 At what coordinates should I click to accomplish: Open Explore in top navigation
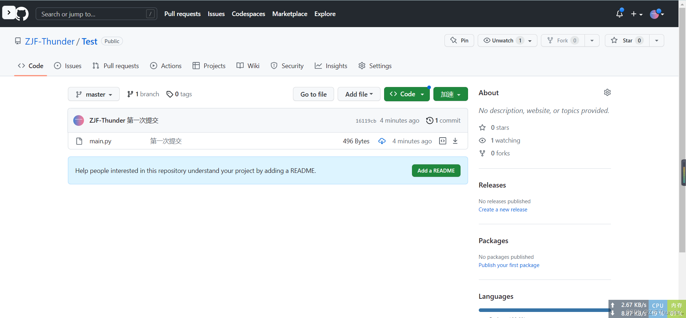click(325, 14)
